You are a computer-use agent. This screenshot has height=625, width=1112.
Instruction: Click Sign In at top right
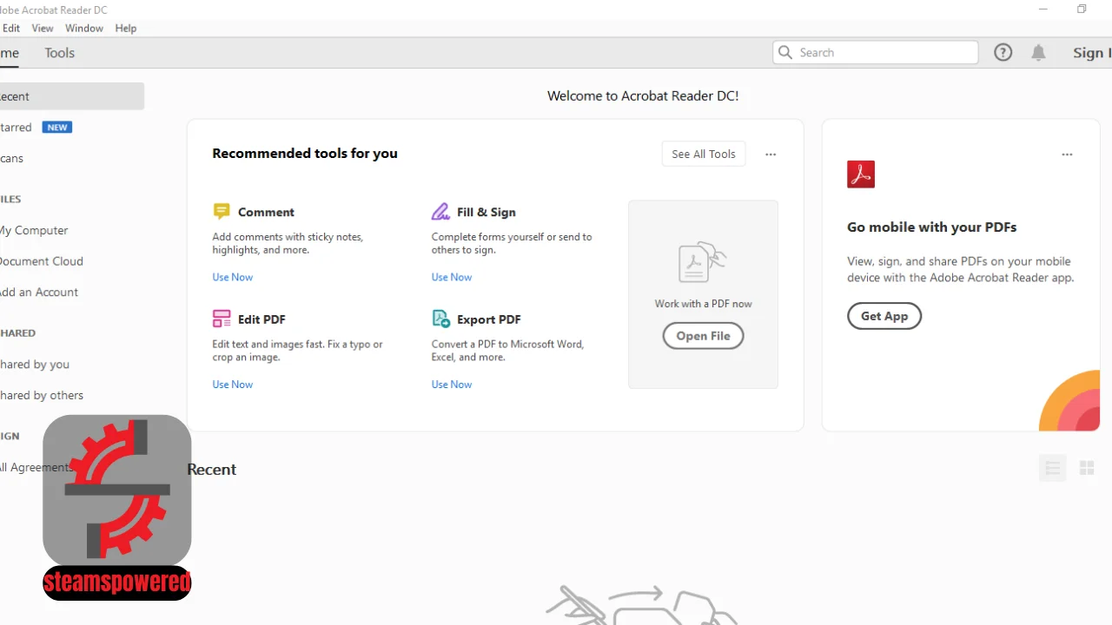(x=1092, y=53)
